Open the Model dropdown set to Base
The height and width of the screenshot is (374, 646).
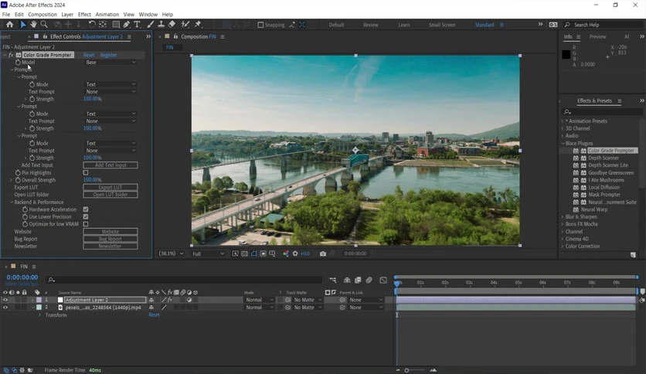tap(110, 62)
